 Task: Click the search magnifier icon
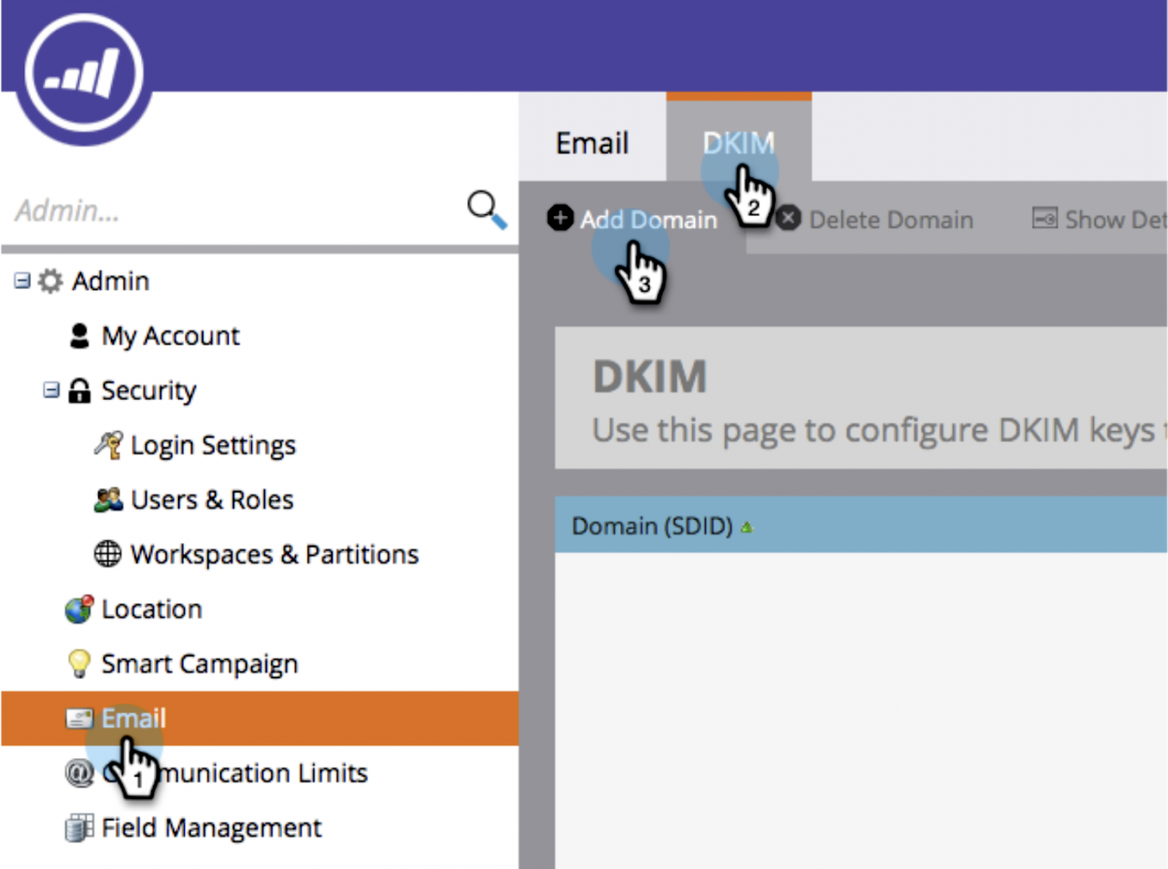click(x=486, y=208)
